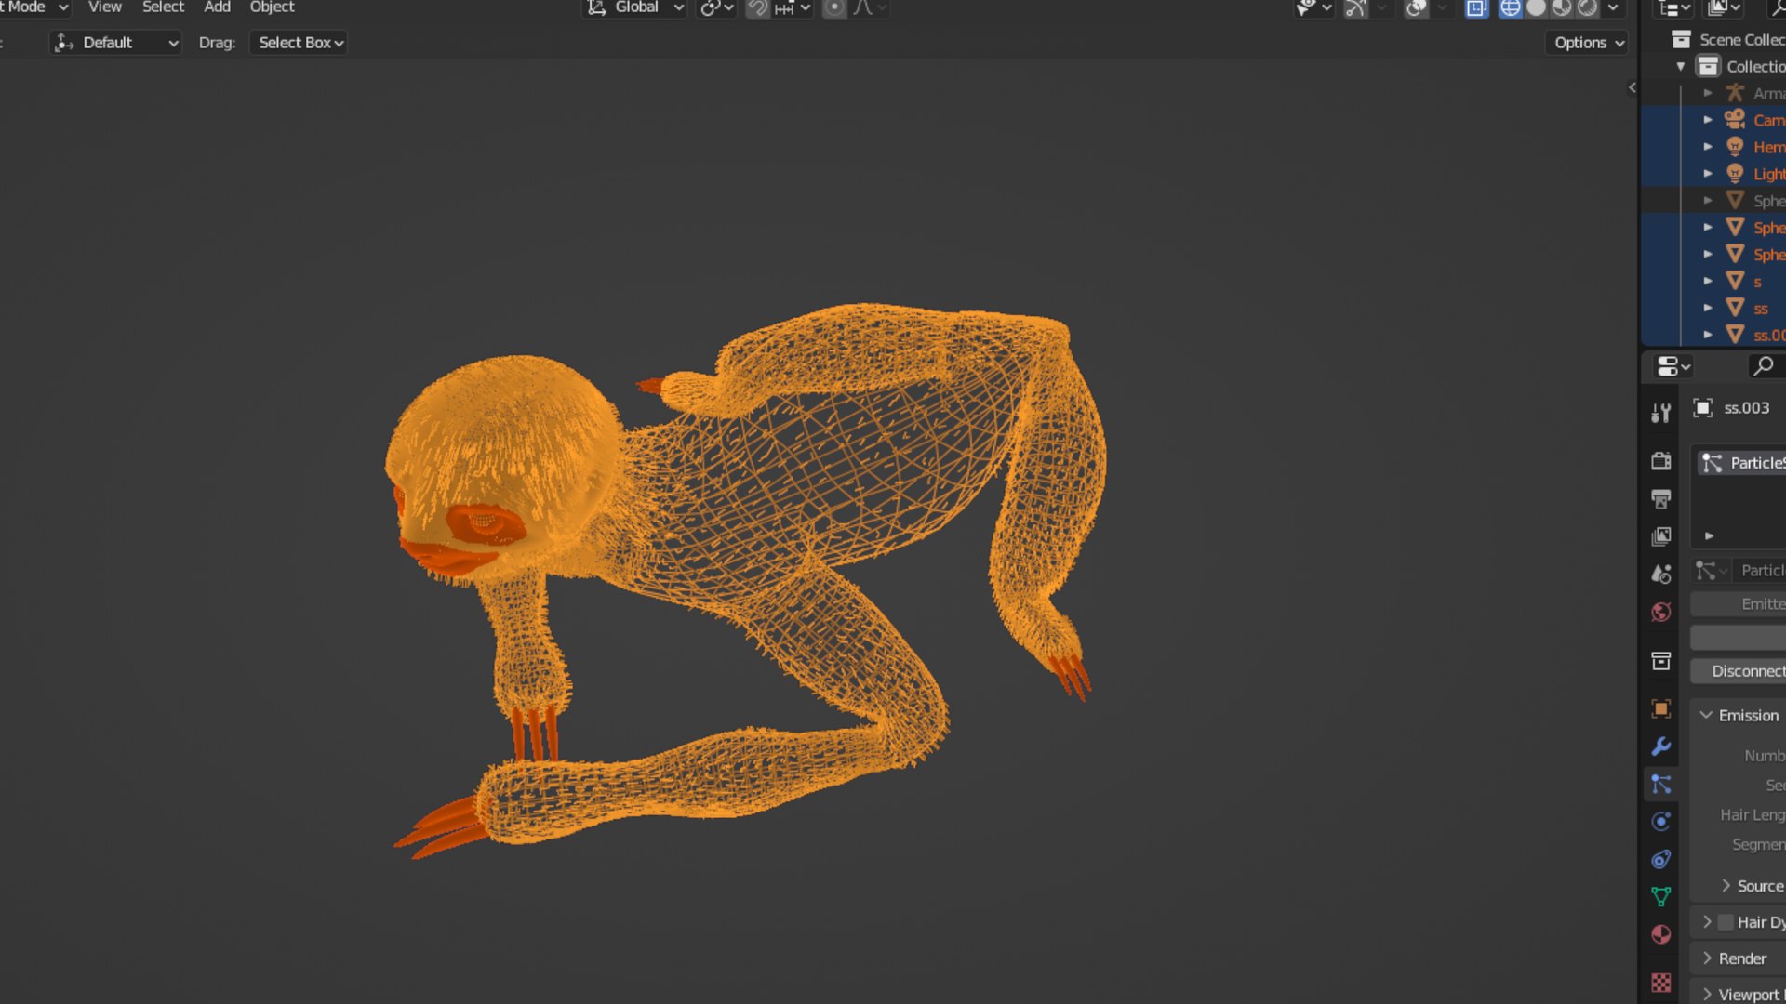The height and width of the screenshot is (1004, 1786).
Task: Open the Add menu
Action: tap(217, 7)
